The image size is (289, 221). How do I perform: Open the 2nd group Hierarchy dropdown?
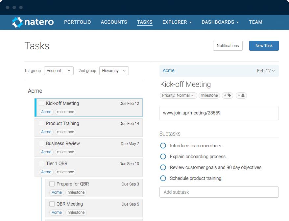114,71
